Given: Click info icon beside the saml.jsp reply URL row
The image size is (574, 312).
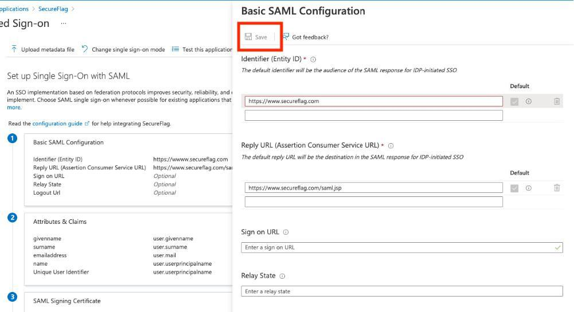Looking at the screenshot, I should tap(529, 188).
